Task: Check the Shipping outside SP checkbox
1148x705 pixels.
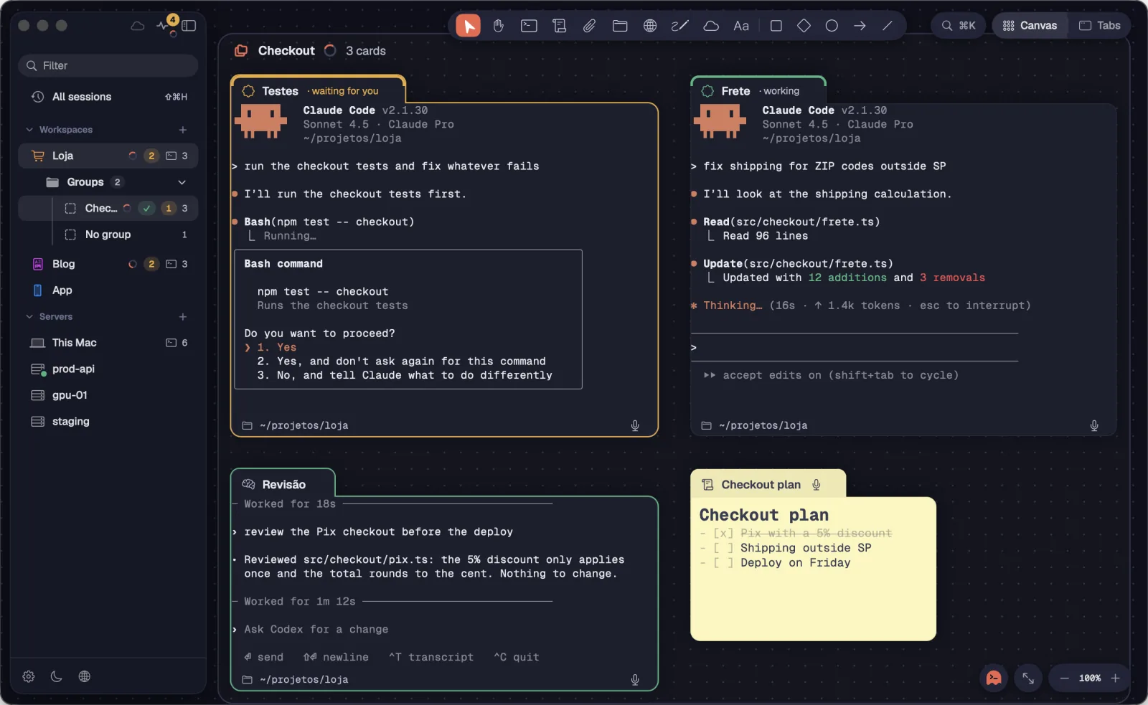Action: pyautogui.click(x=723, y=548)
